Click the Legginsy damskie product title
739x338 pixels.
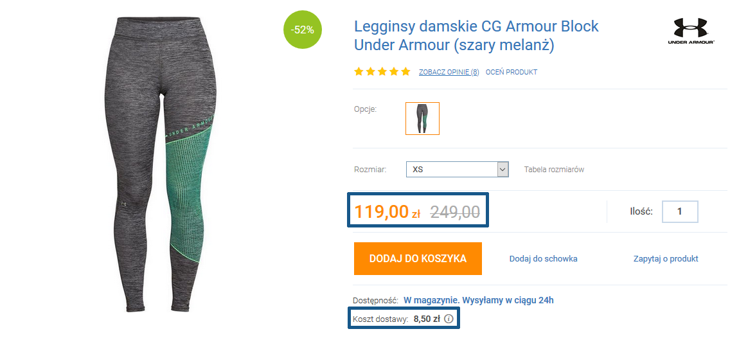coord(476,36)
